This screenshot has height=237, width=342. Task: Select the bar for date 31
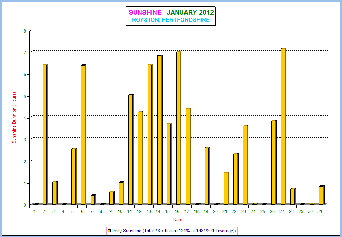[322, 195]
